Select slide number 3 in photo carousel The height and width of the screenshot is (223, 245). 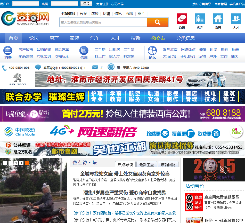point(16,163)
